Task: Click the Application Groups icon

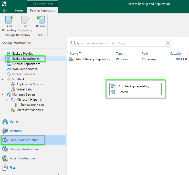Action: pyautogui.click(x=13, y=84)
